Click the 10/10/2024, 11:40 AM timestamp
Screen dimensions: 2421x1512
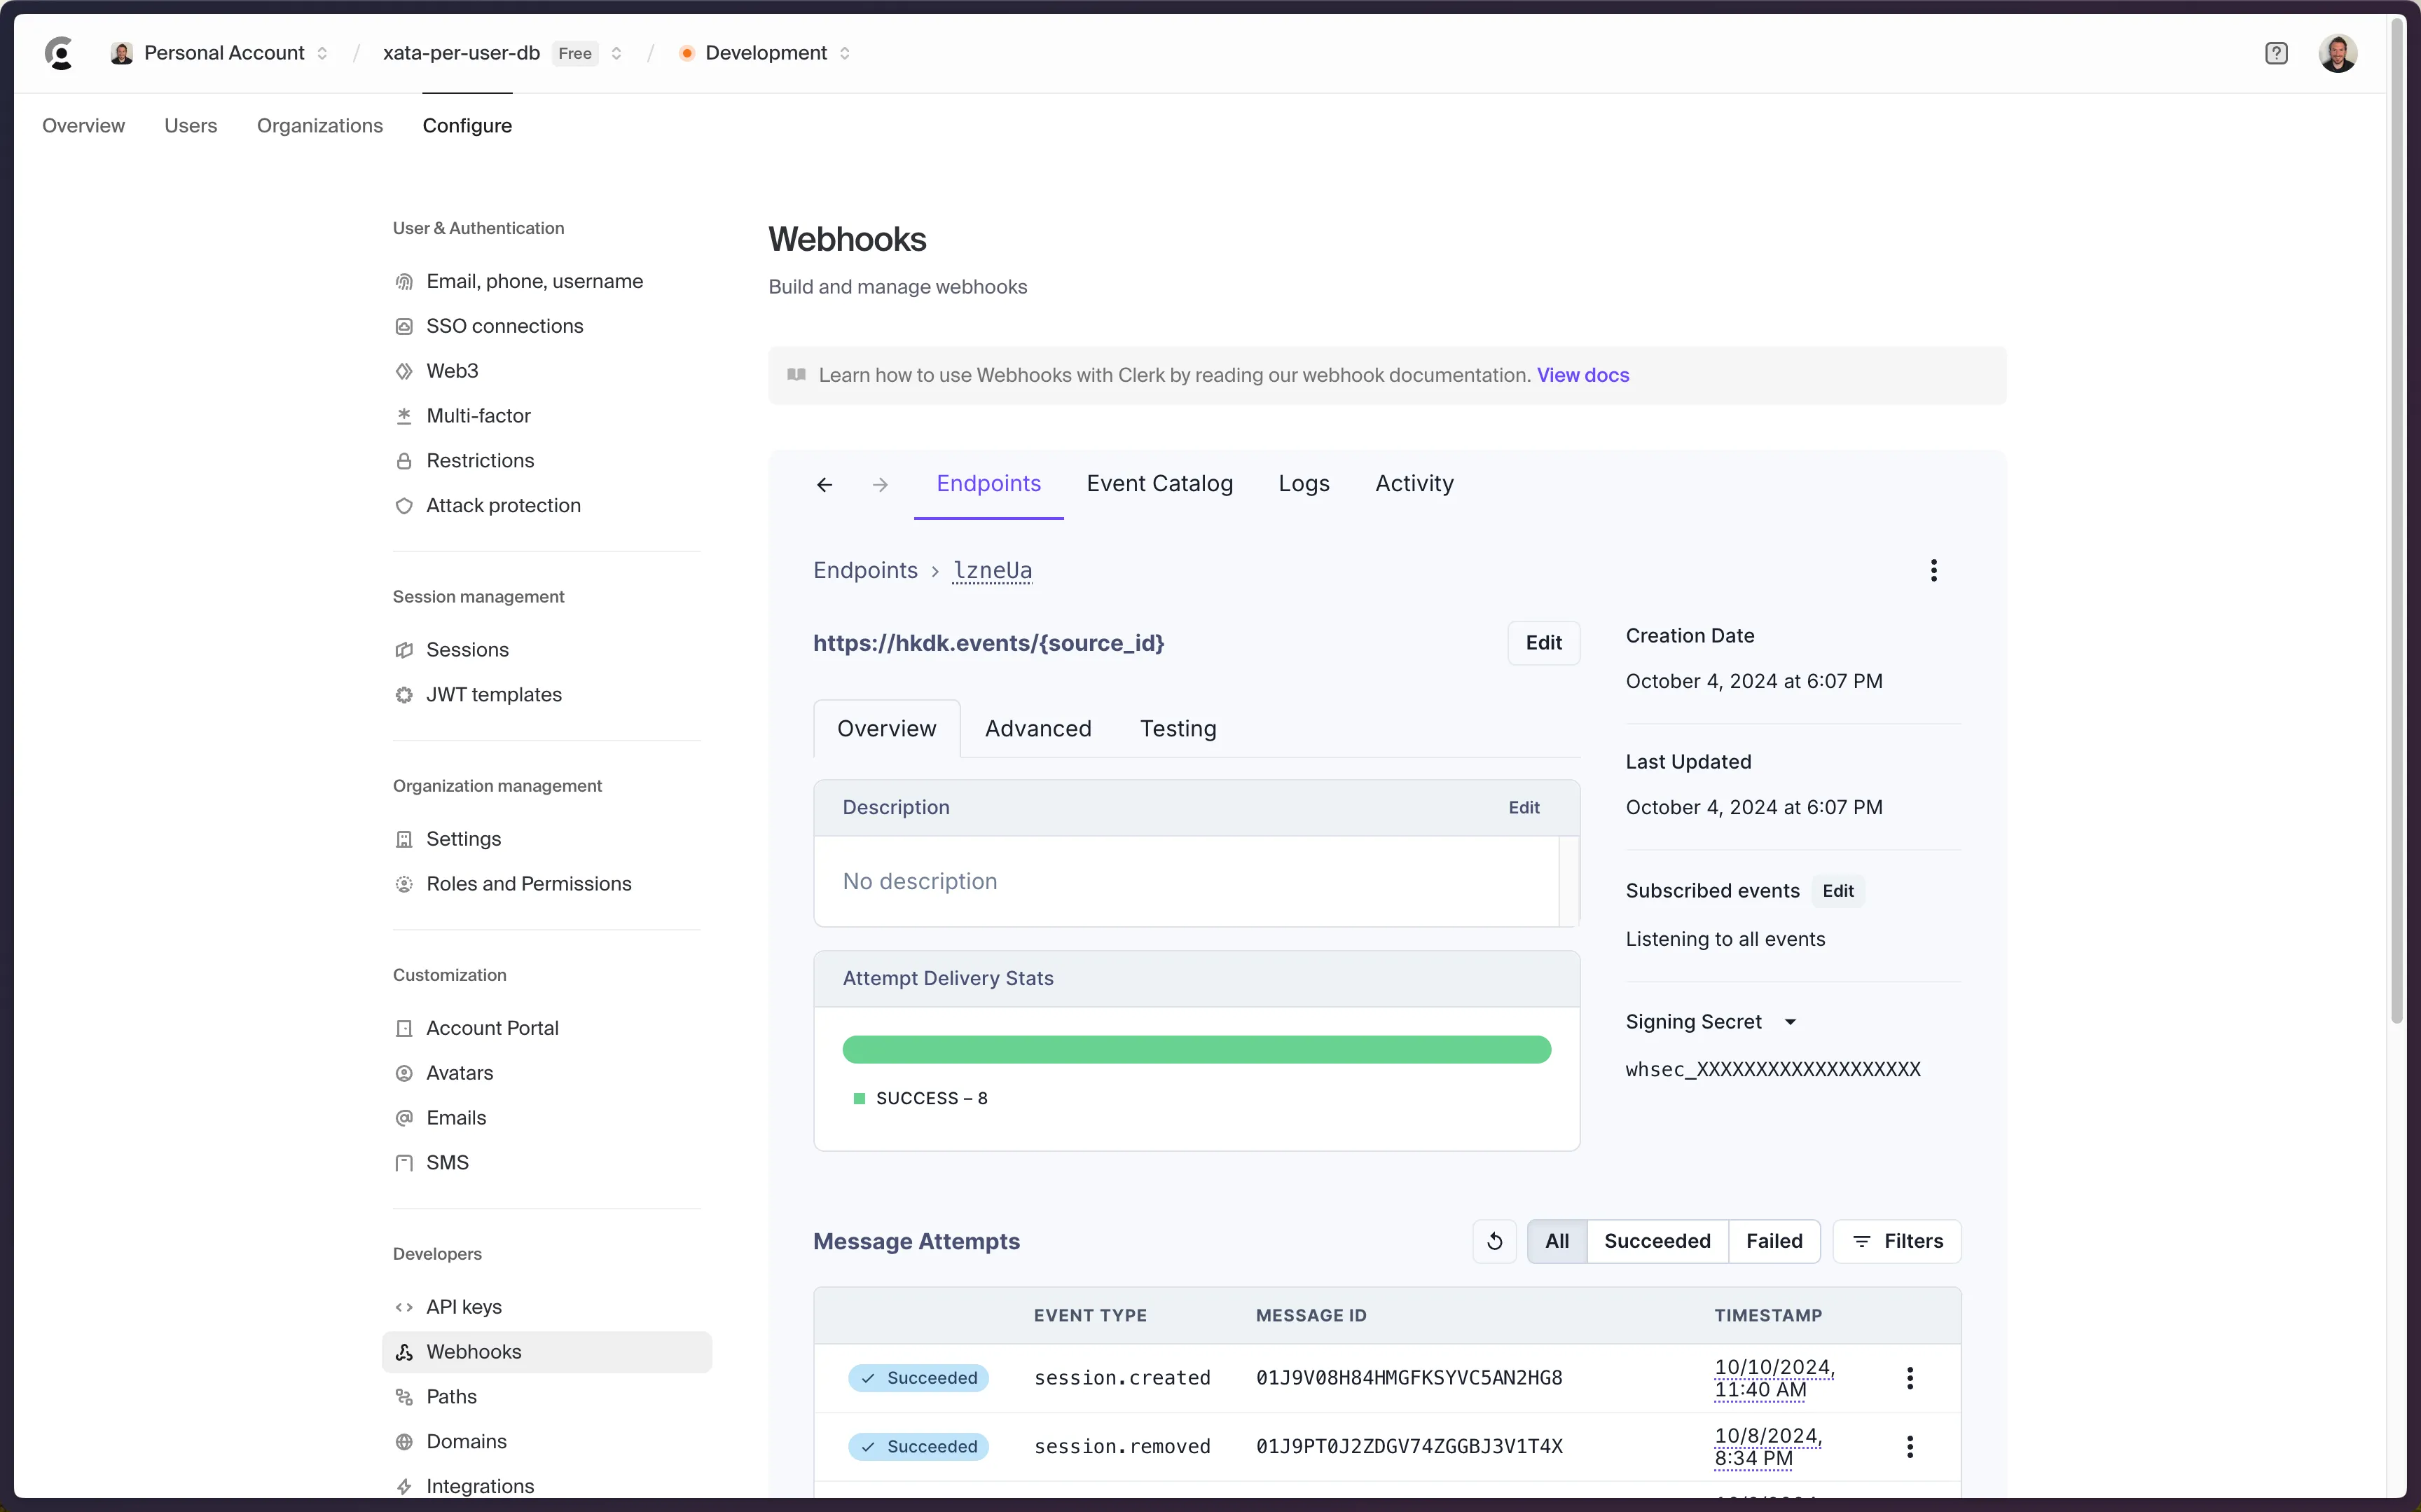1774,1378
